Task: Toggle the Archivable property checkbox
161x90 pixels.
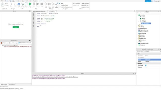Action: click(x=146, y=65)
